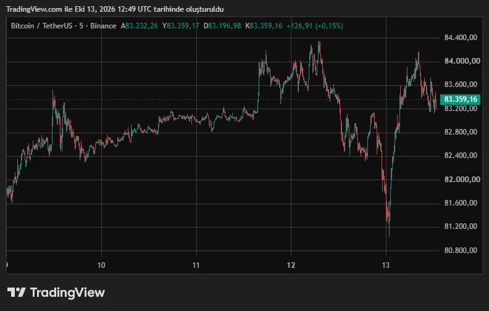Click the high value Y83.359,17
Viewport: 489px width, 311px height.
180,26
